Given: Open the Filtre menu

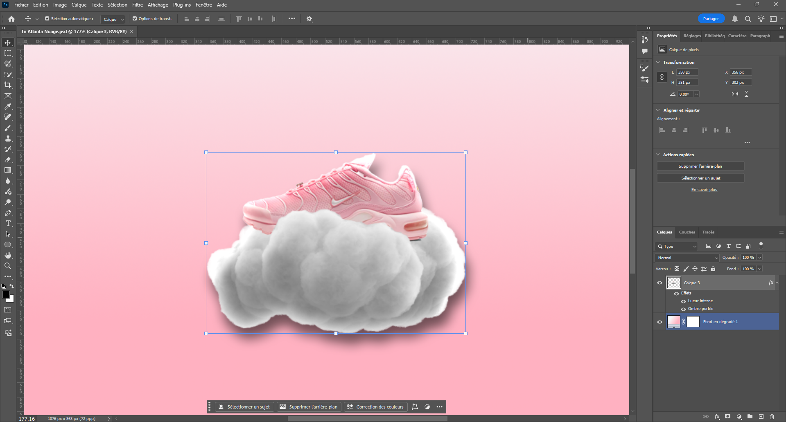Looking at the screenshot, I should click(138, 5).
